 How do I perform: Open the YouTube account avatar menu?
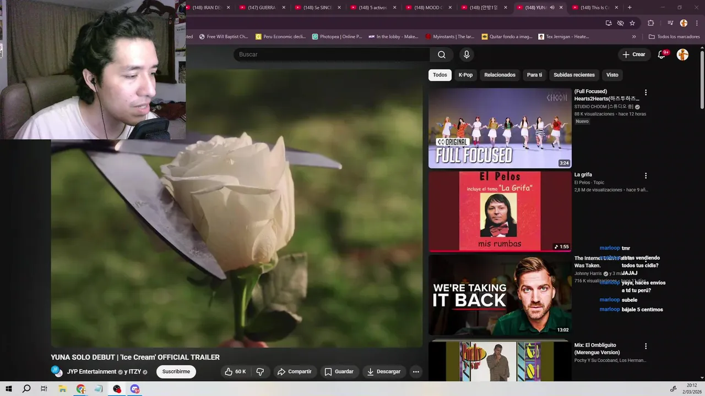tap(682, 54)
